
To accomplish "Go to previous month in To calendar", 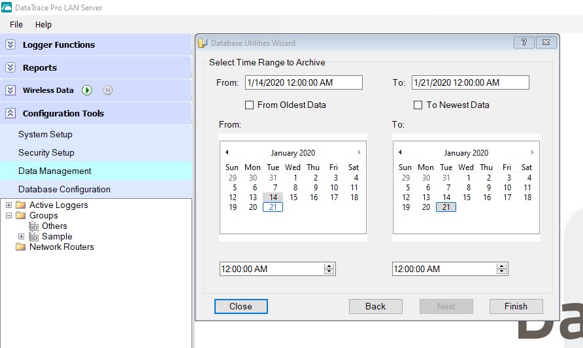I will 400,152.
